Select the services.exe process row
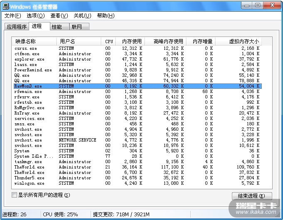Screen dimensions: 283x220 coord(138,118)
